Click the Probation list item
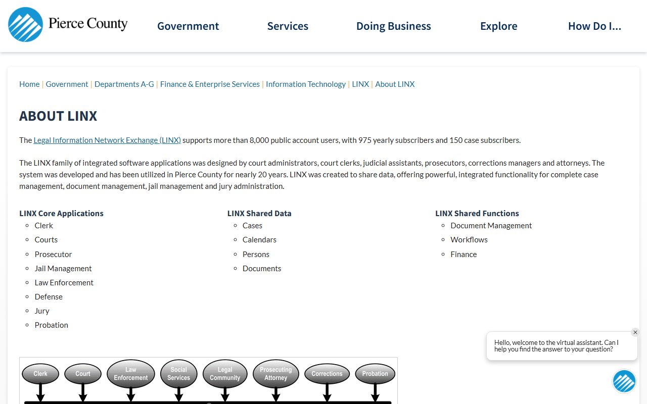647x404 pixels. click(x=52, y=325)
